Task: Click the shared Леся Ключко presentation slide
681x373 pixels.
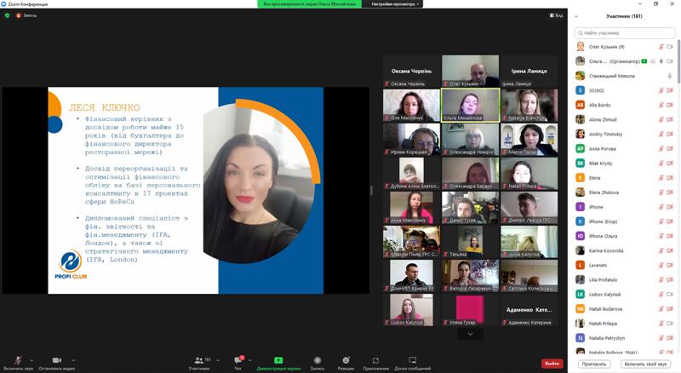Action: coord(186,191)
